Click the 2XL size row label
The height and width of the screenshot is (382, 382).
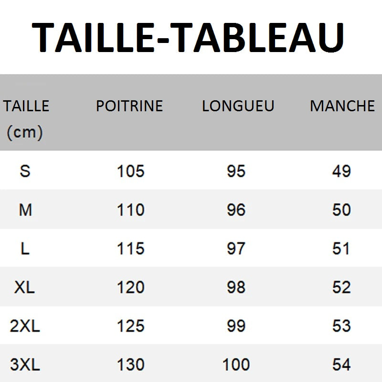tap(25, 326)
